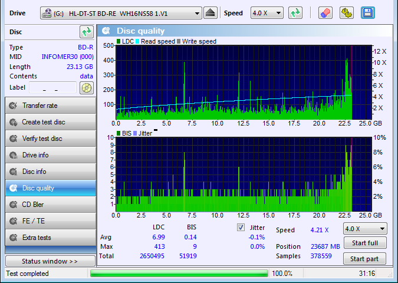Click the Start full button
Viewport: 398px width, 283px height.
(365, 243)
